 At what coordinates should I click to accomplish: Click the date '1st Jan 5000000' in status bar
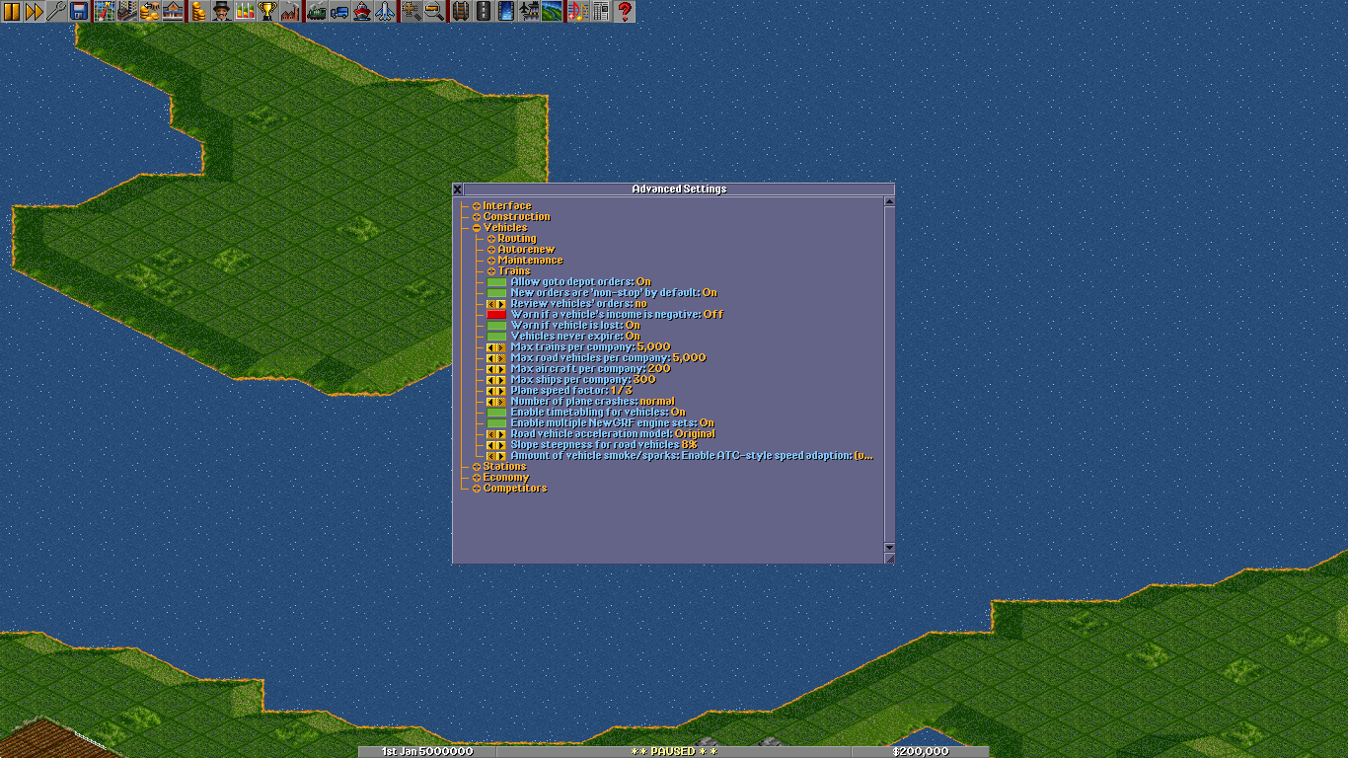tap(426, 751)
